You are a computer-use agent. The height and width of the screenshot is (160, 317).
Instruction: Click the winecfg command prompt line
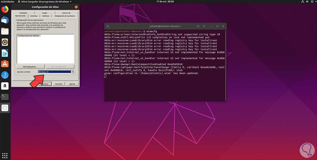pyautogui.click(x=131, y=32)
